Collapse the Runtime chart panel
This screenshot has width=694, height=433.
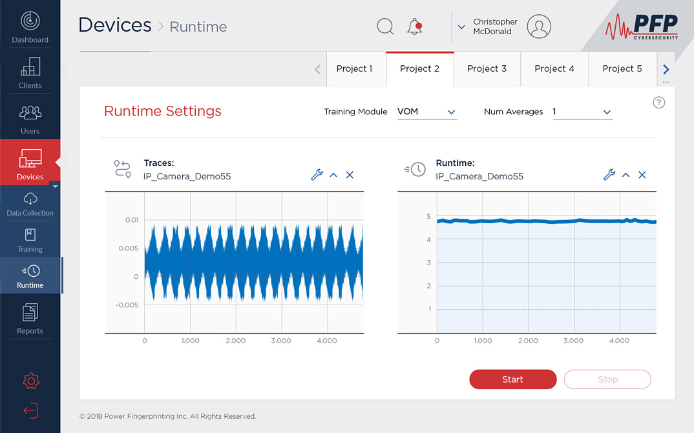coord(626,175)
